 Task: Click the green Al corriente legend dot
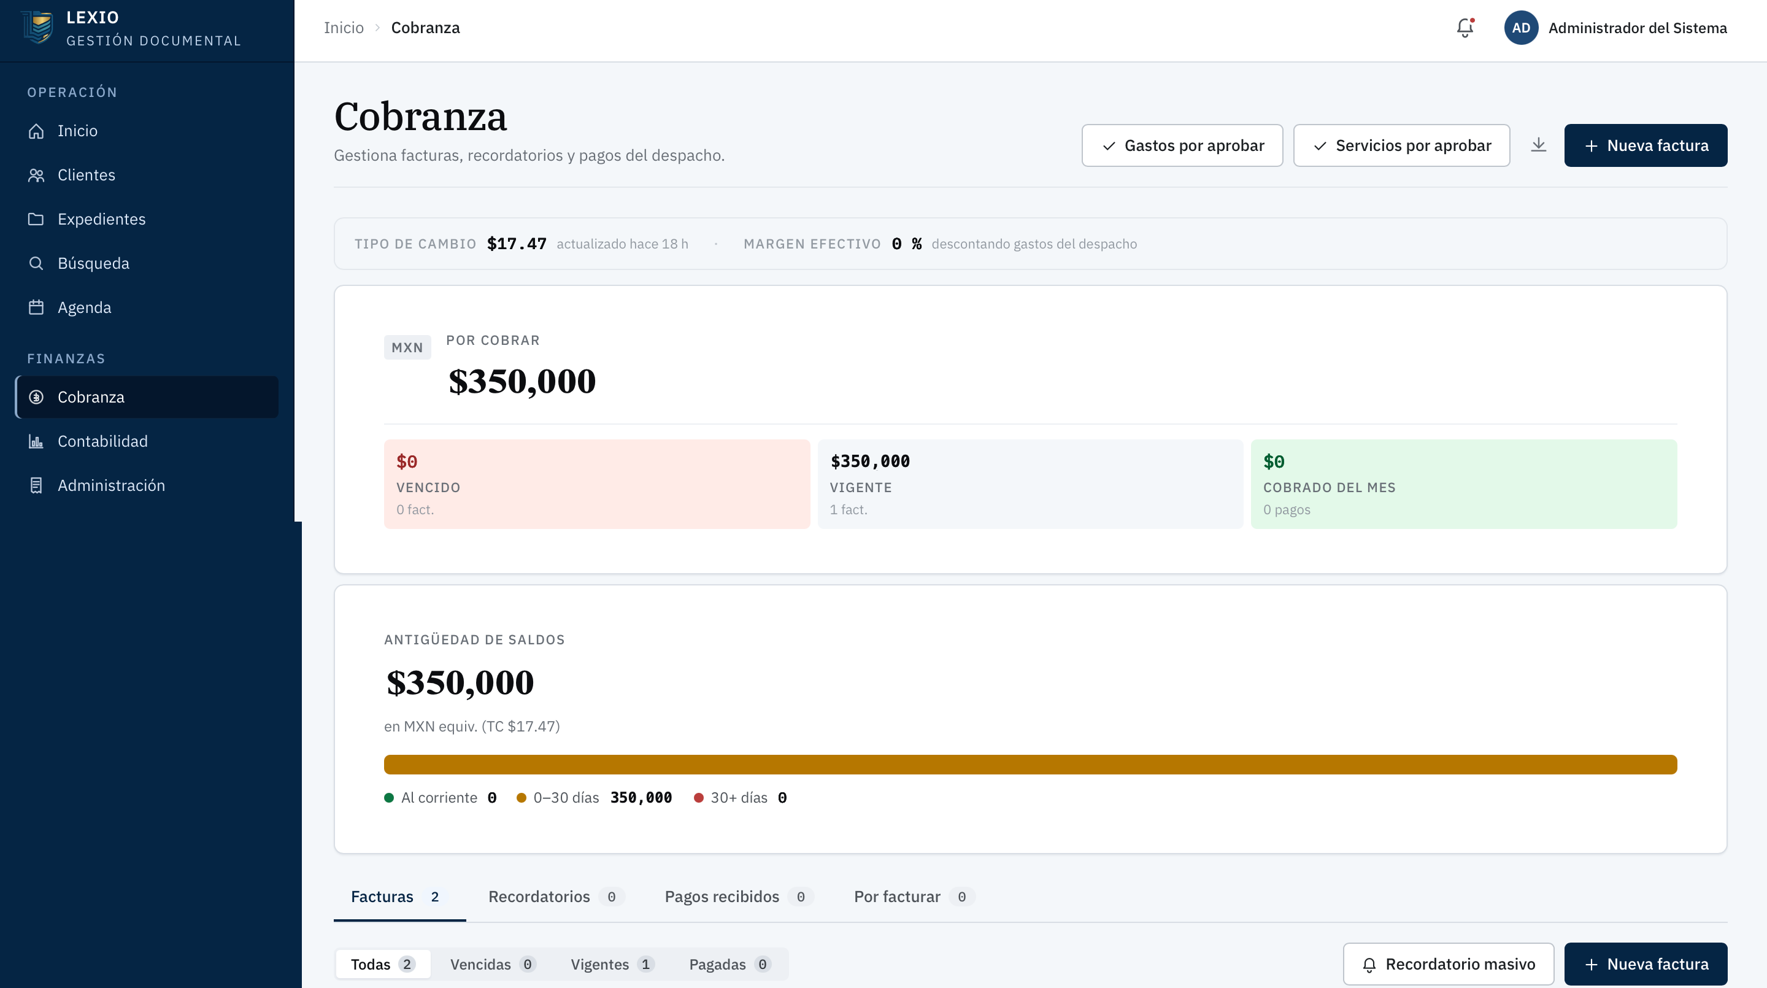click(389, 797)
